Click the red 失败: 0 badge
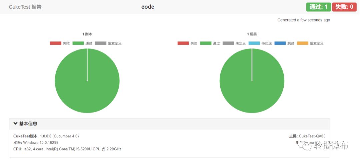 click(344, 7)
